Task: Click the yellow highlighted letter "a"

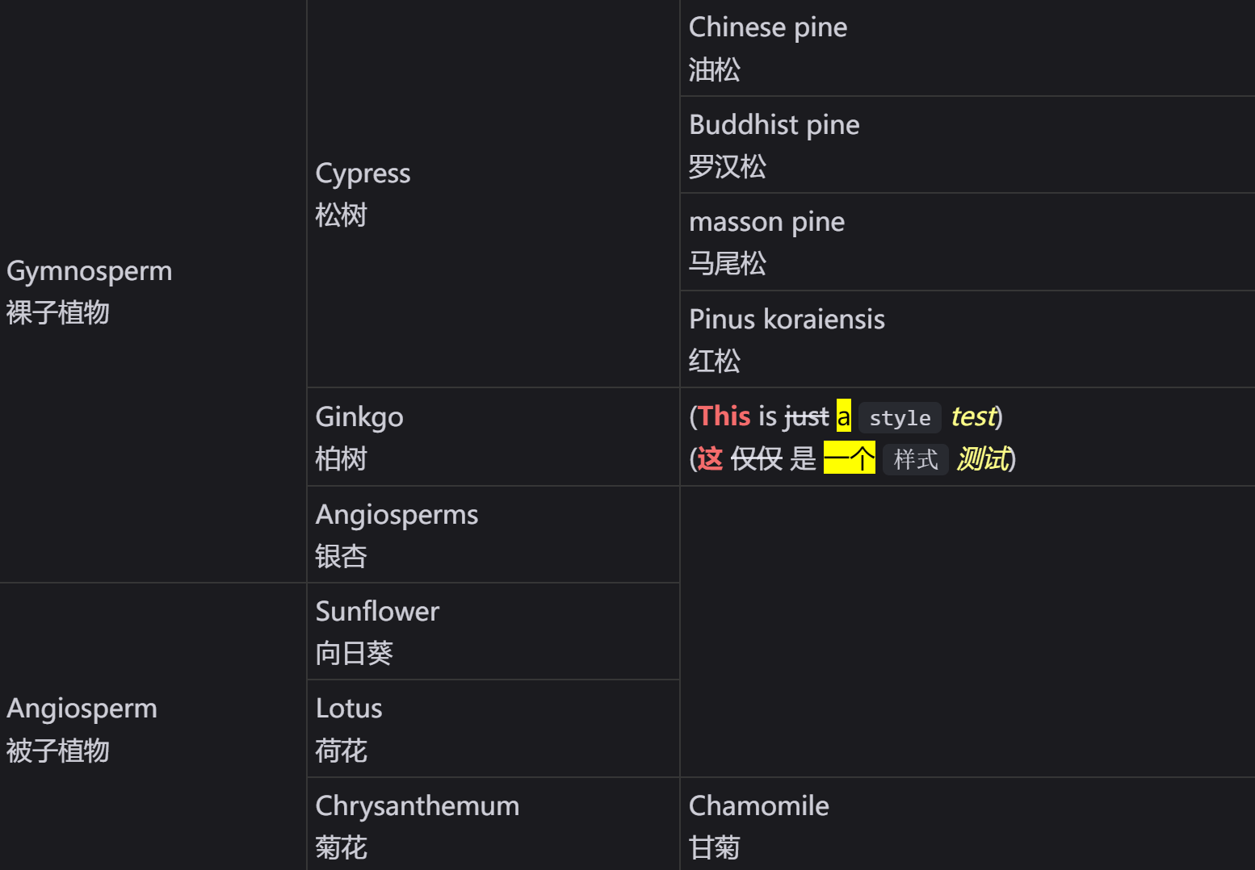Action: pyautogui.click(x=843, y=416)
